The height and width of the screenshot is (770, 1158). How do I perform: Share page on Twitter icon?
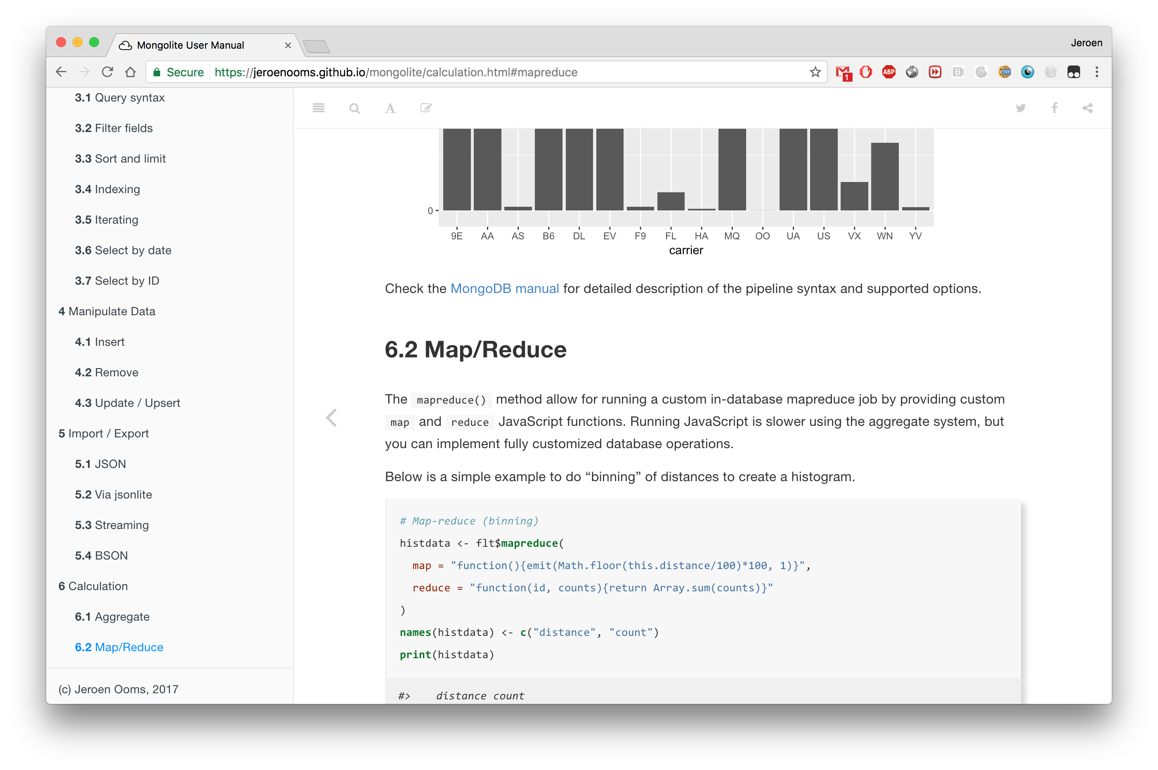click(1021, 108)
